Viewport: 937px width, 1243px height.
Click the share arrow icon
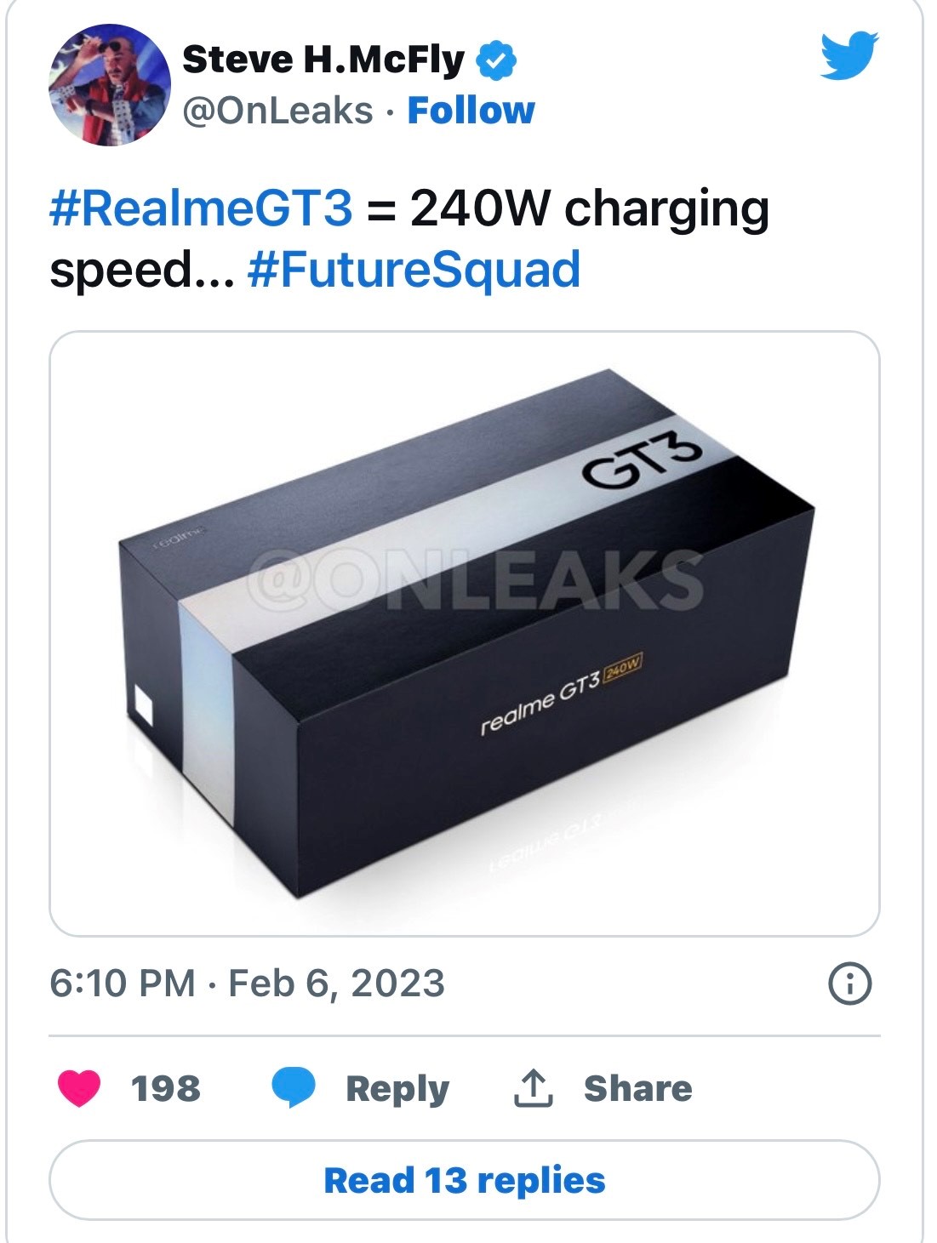[534, 1088]
